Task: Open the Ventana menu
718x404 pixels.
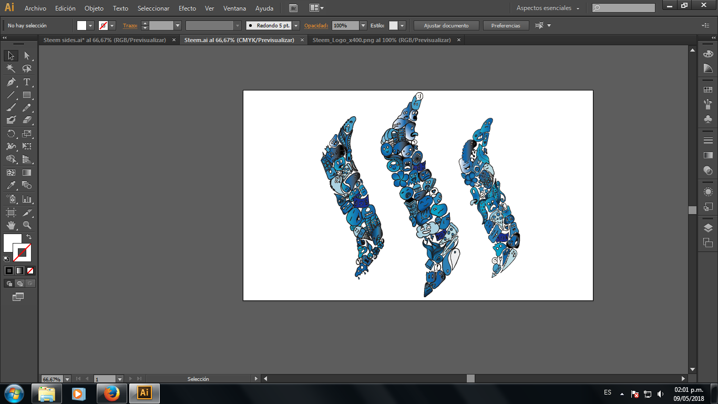Action: point(234,8)
